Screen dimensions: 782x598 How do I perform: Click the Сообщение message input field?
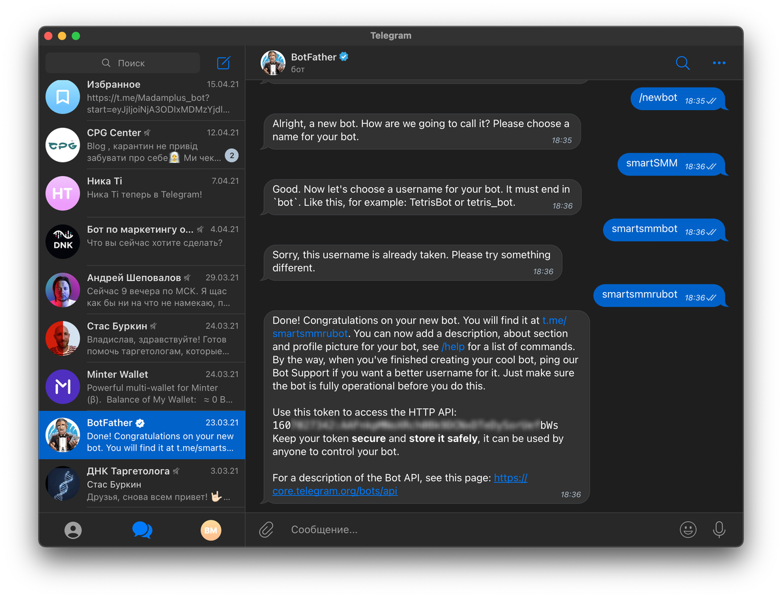click(x=479, y=530)
